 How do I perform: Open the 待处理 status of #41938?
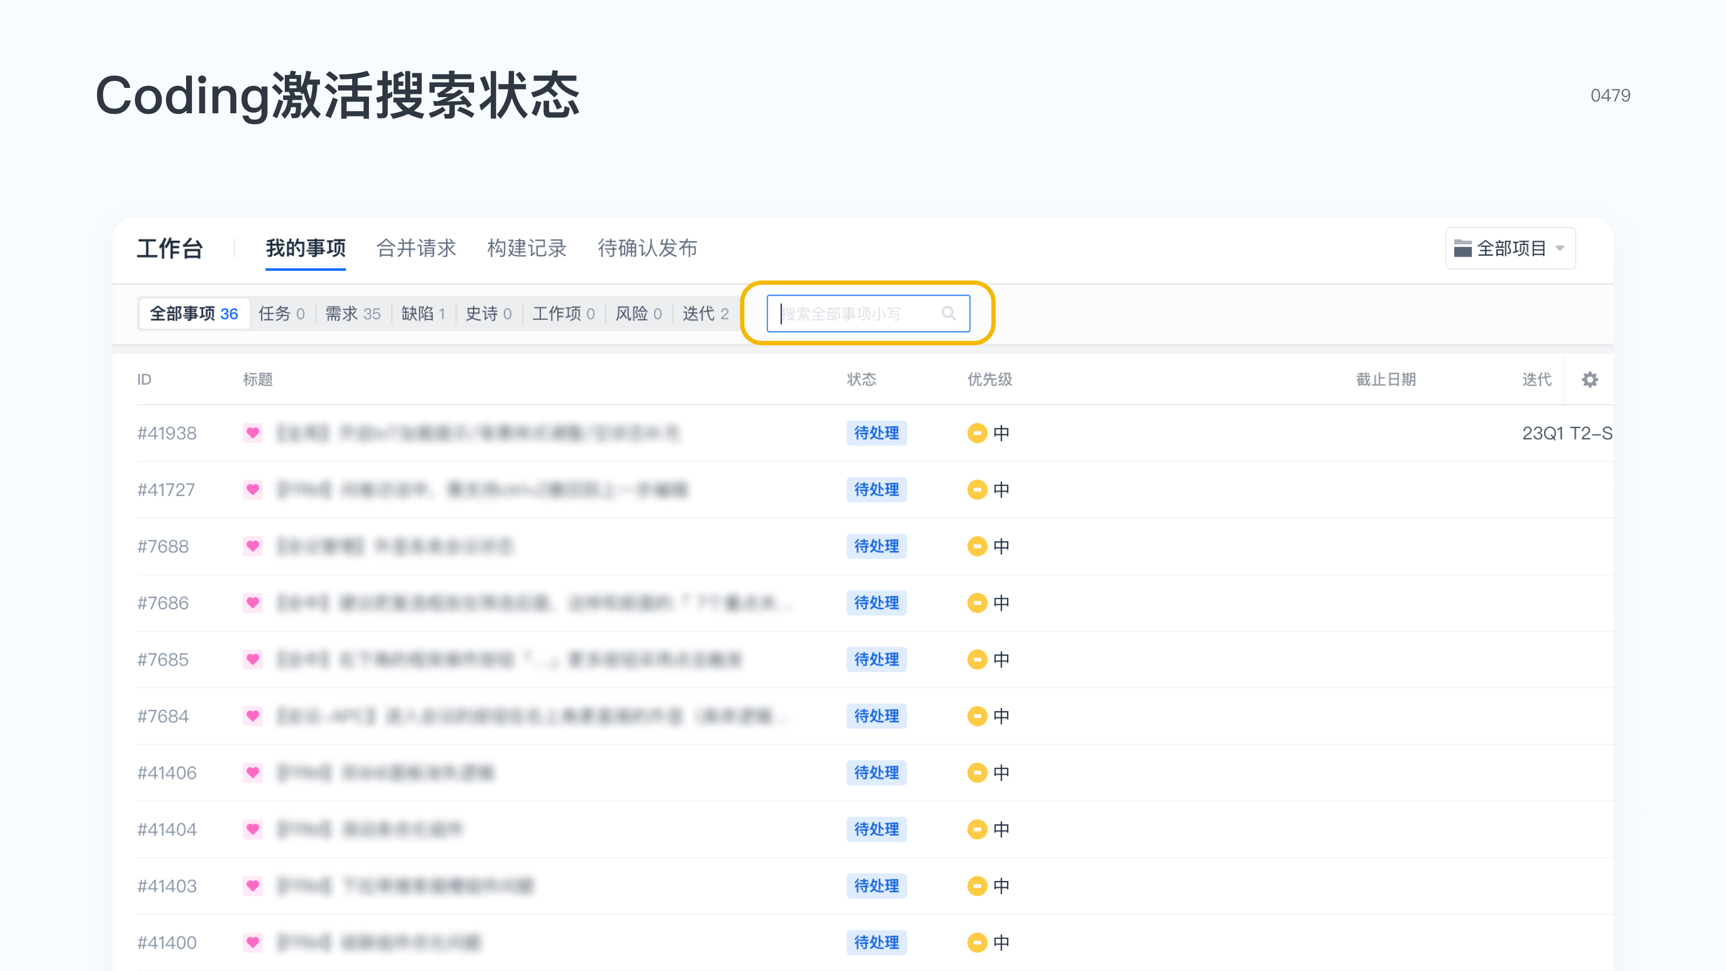(876, 433)
